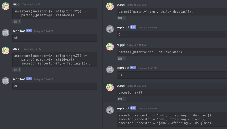Click suppi's avatar on the ancestor($x)? query
Image resolution: width=227 pixels, height=129 pixels.
tap(110, 87)
